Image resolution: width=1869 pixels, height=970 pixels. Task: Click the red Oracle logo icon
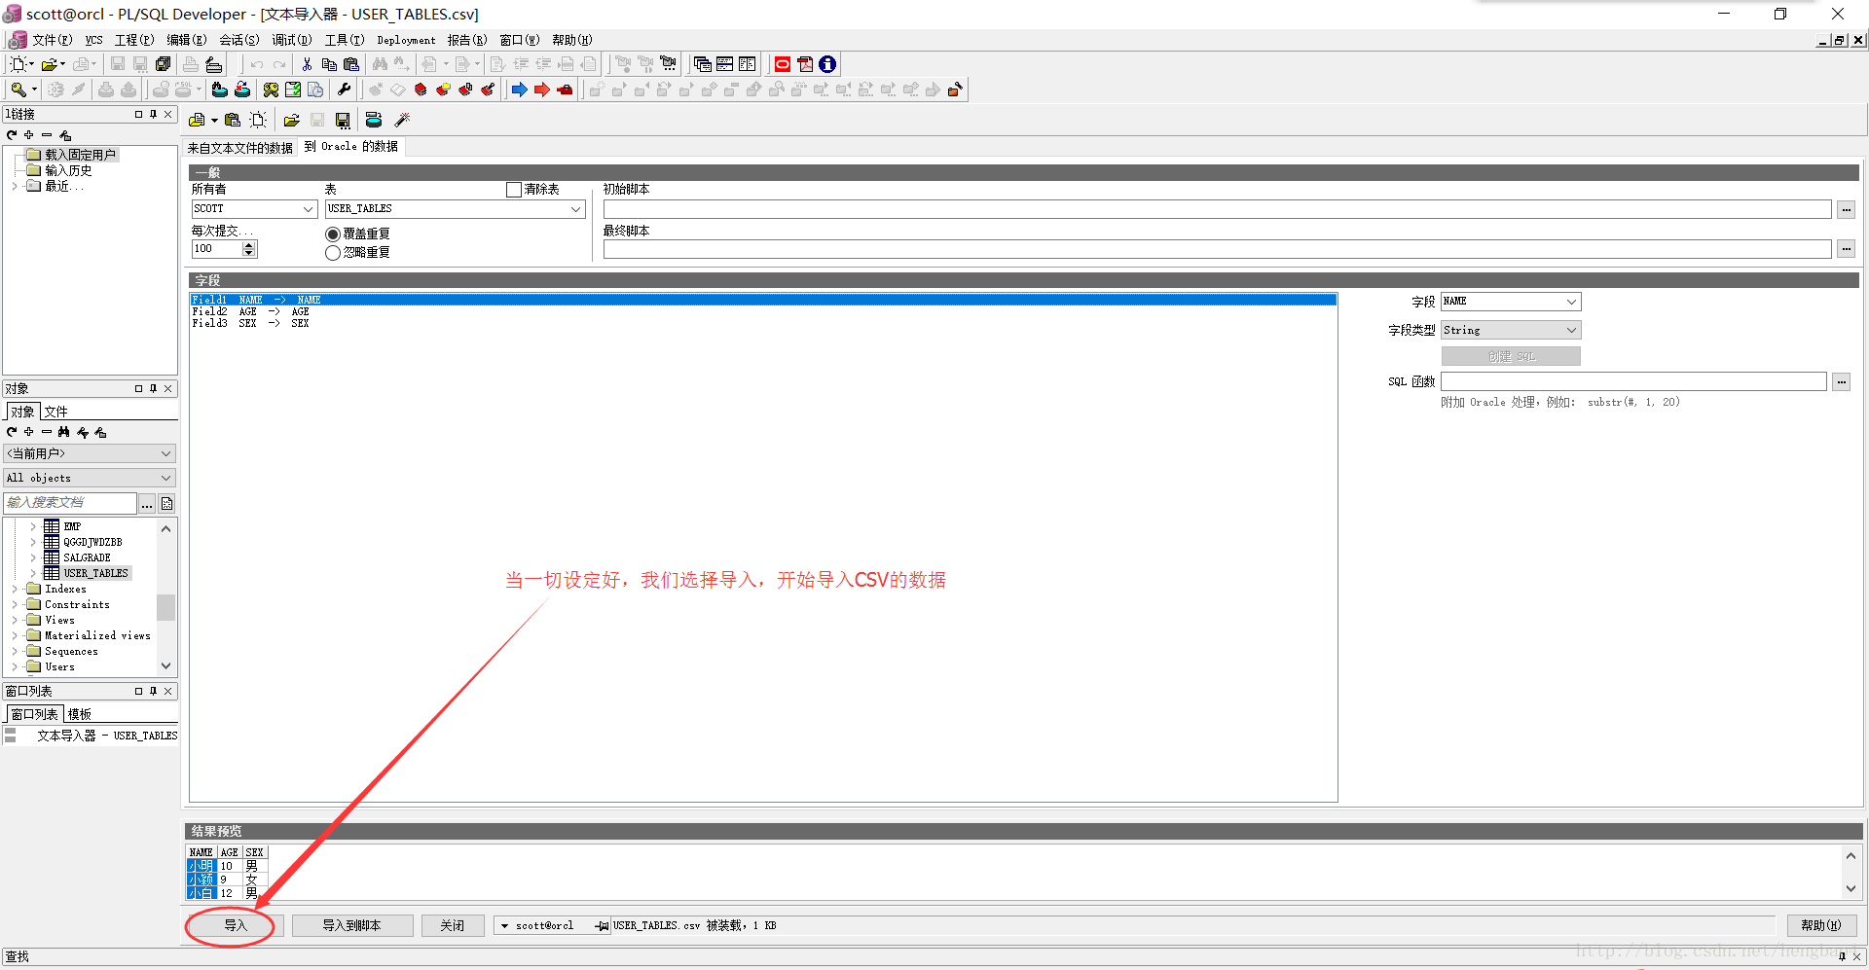(x=783, y=64)
